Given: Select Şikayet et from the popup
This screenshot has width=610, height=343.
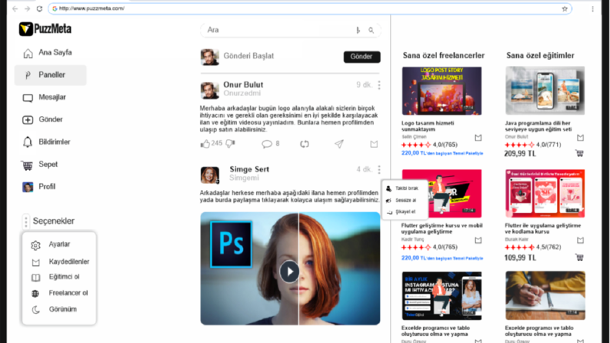Looking at the screenshot, I should [x=401, y=212].
